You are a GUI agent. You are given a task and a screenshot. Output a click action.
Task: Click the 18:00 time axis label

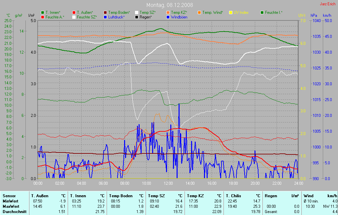pos(233,183)
